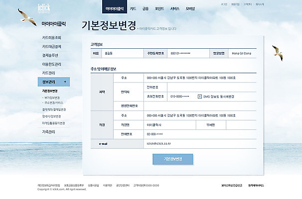Open the 카드 top menu
The image size is (302, 199).
[x=133, y=8]
